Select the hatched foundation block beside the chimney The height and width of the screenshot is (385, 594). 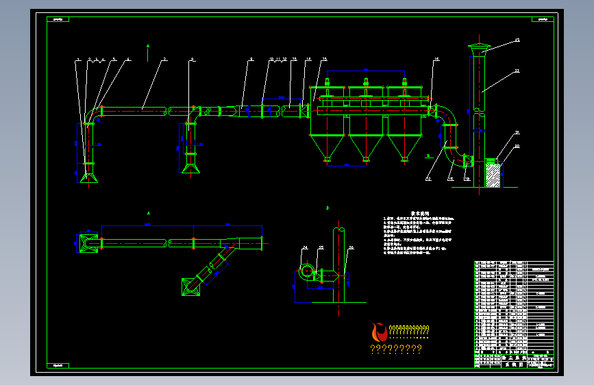coord(493,175)
